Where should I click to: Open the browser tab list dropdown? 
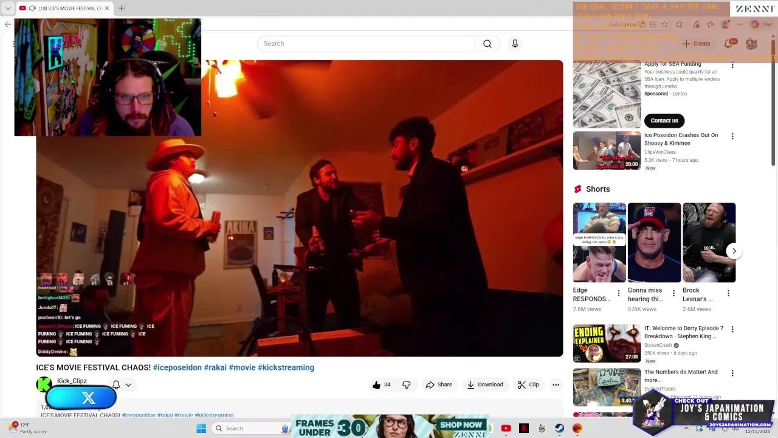(x=7, y=8)
